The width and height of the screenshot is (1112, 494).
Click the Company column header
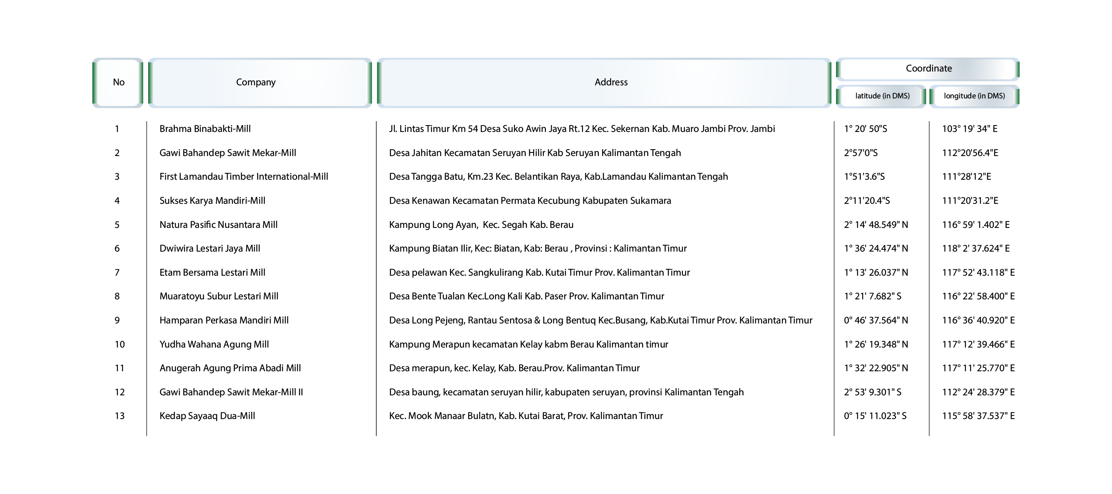click(x=256, y=83)
